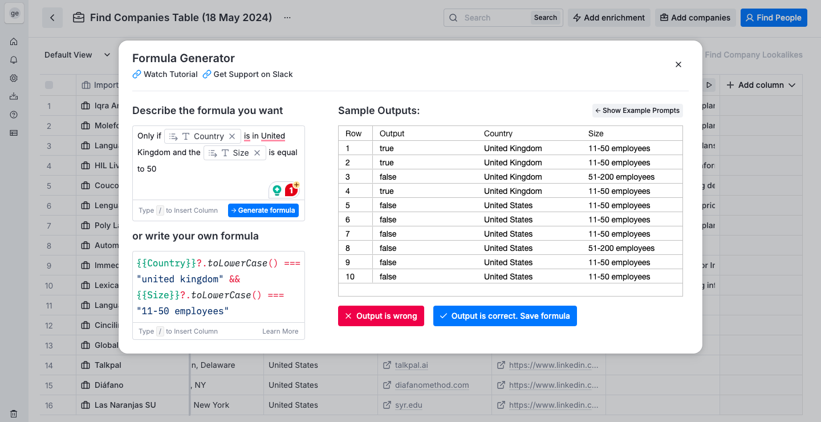821x422 pixels.
Task: Remove the Country column chip
Action: [232, 136]
